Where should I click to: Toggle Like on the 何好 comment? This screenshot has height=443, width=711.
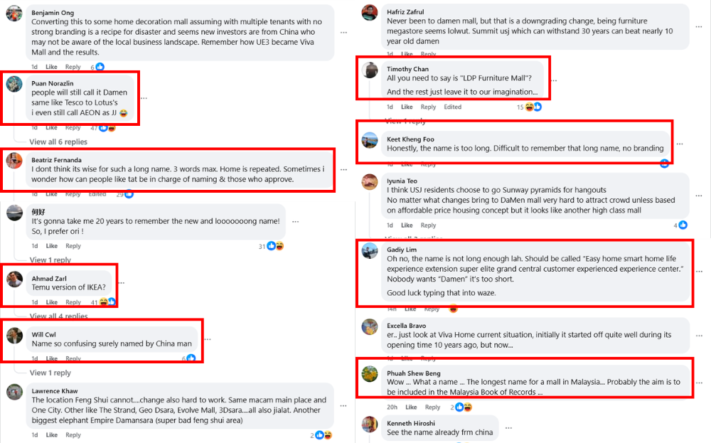click(52, 246)
